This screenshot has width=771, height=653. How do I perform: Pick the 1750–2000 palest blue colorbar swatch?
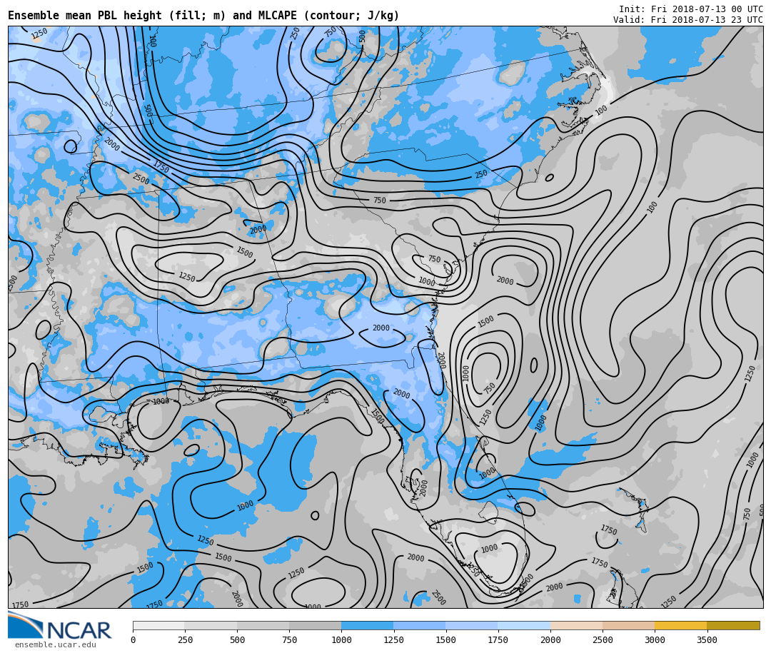pyautogui.click(x=524, y=625)
